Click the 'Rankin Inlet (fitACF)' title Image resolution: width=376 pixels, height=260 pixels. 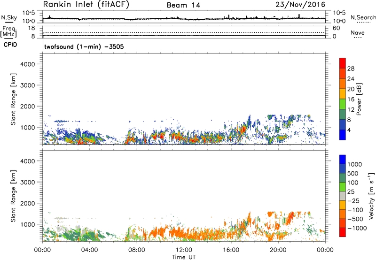[86, 5]
